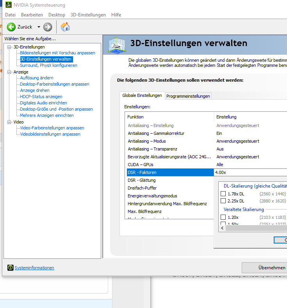
Task: Select DSR - Glättung row
Action: coord(169,180)
